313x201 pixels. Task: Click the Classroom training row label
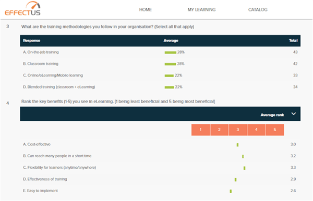pos(41,64)
